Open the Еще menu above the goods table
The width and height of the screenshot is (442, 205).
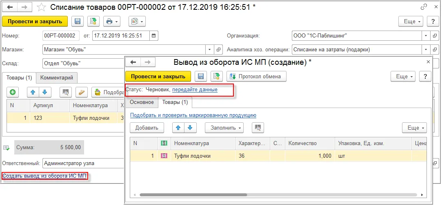(x=414, y=128)
